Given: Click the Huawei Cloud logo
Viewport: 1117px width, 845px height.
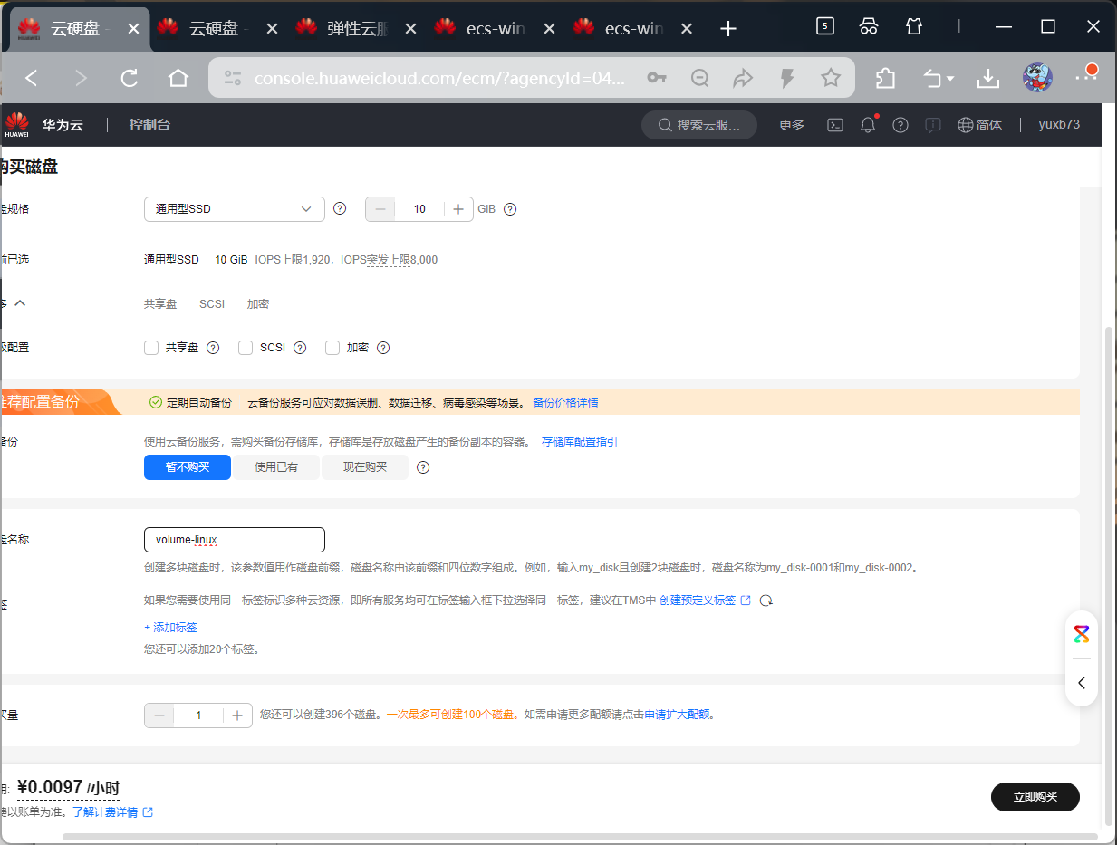Looking at the screenshot, I should pyautogui.click(x=16, y=125).
